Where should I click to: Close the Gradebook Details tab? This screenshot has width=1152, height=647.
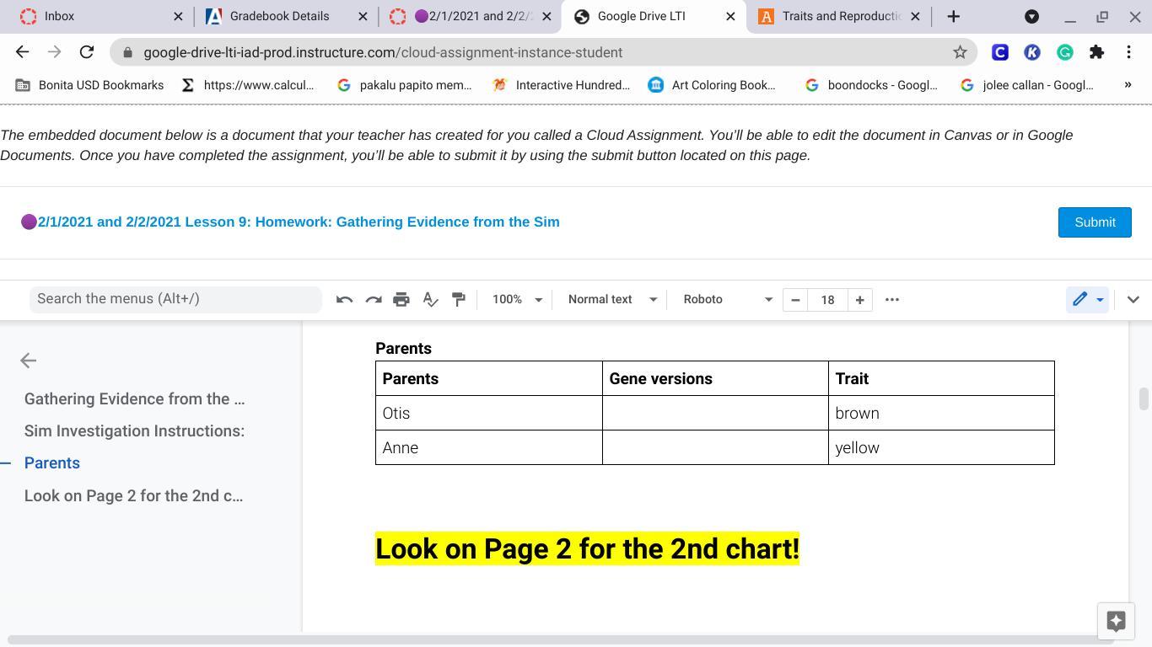coord(363,16)
